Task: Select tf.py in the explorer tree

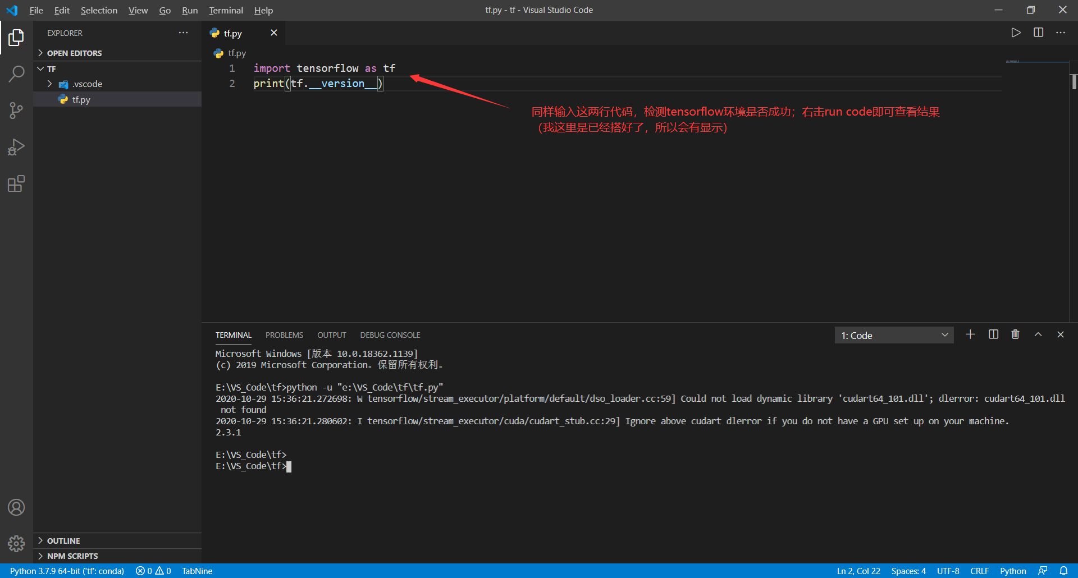Action: [x=81, y=99]
